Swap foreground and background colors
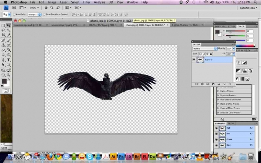 (x=9, y=80)
